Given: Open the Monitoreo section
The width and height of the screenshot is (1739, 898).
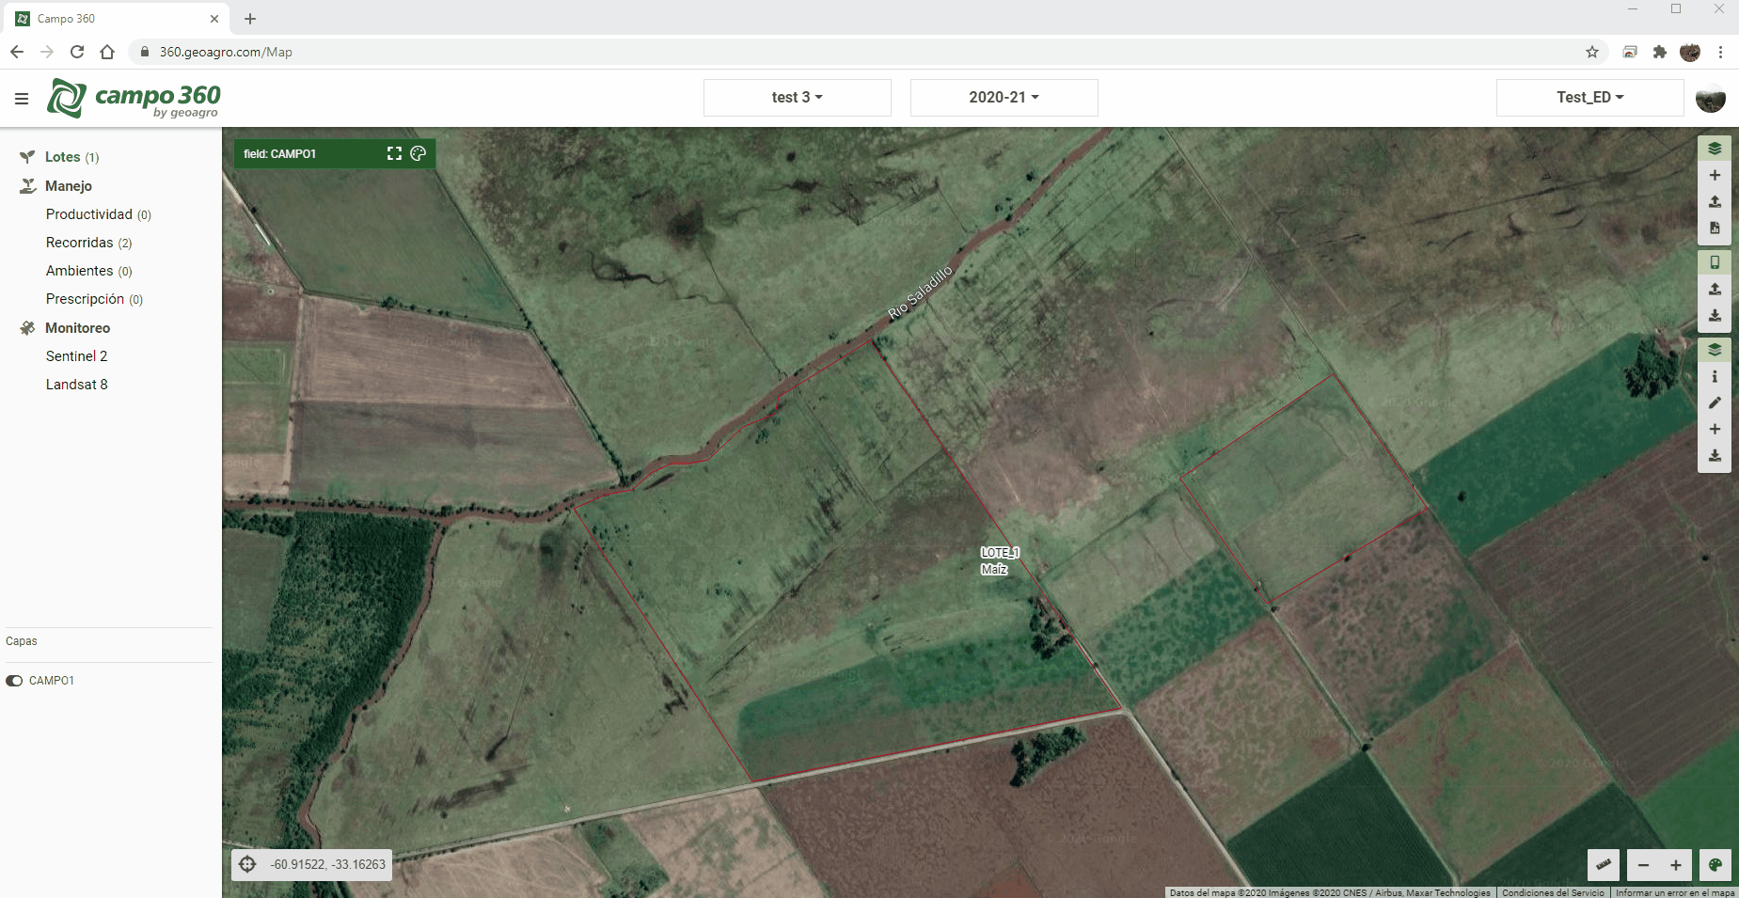Looking at the screenshot, I should pyautogui.click(x=78, y=328).
